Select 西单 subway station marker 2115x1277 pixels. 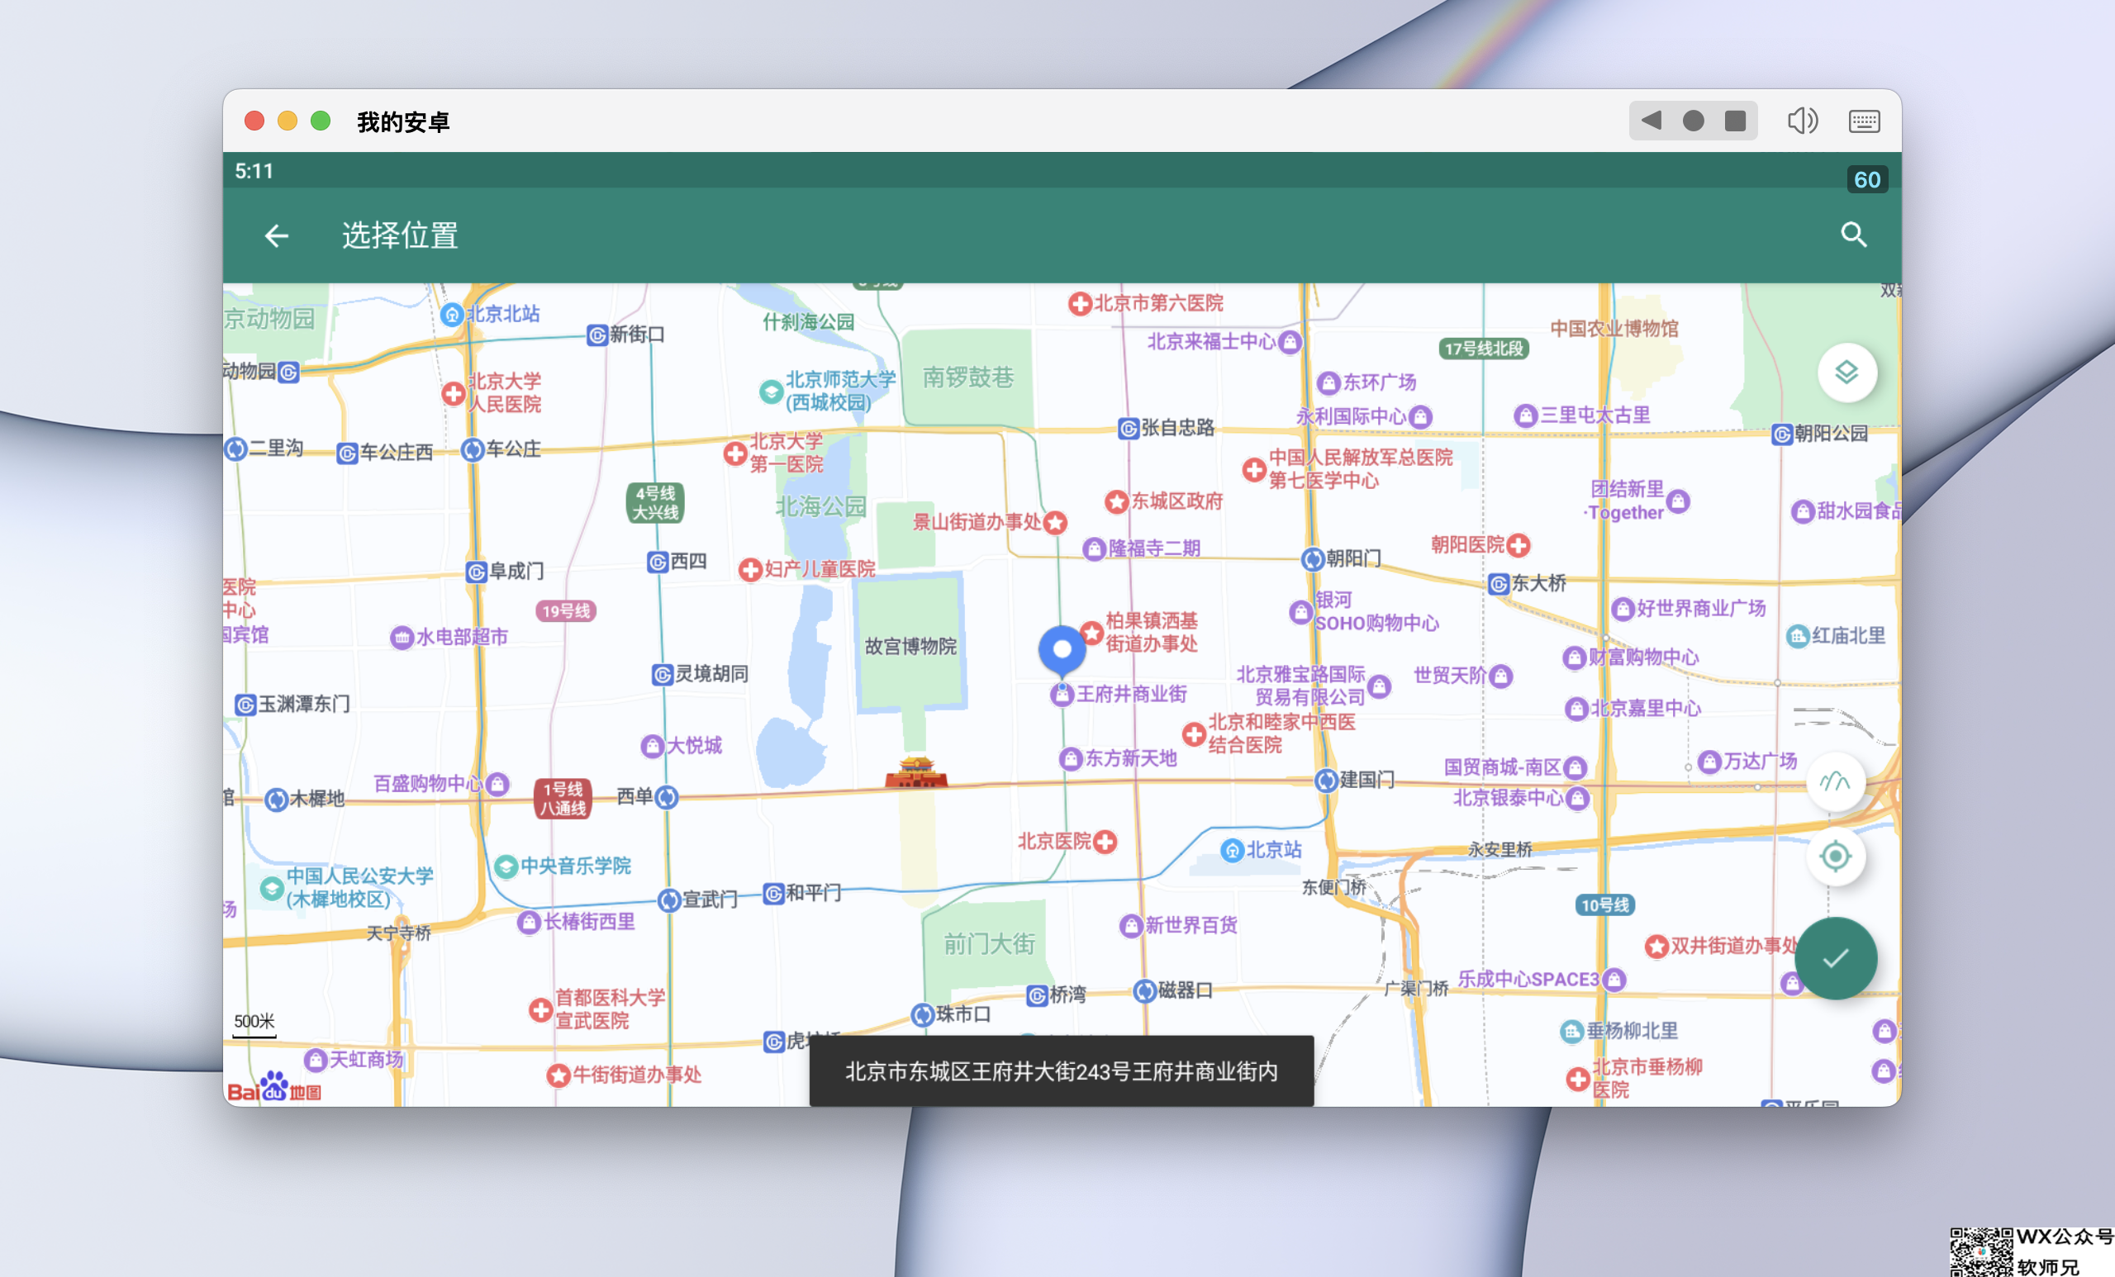click(667, 797)
